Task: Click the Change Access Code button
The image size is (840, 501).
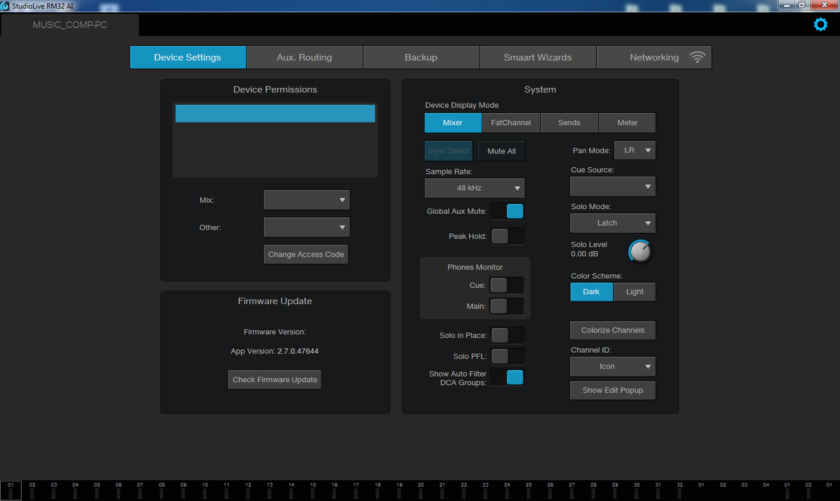Action: (x=306, y=254)
